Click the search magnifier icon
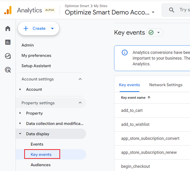This screenshot has width=190, height=171. pos(172,10)
